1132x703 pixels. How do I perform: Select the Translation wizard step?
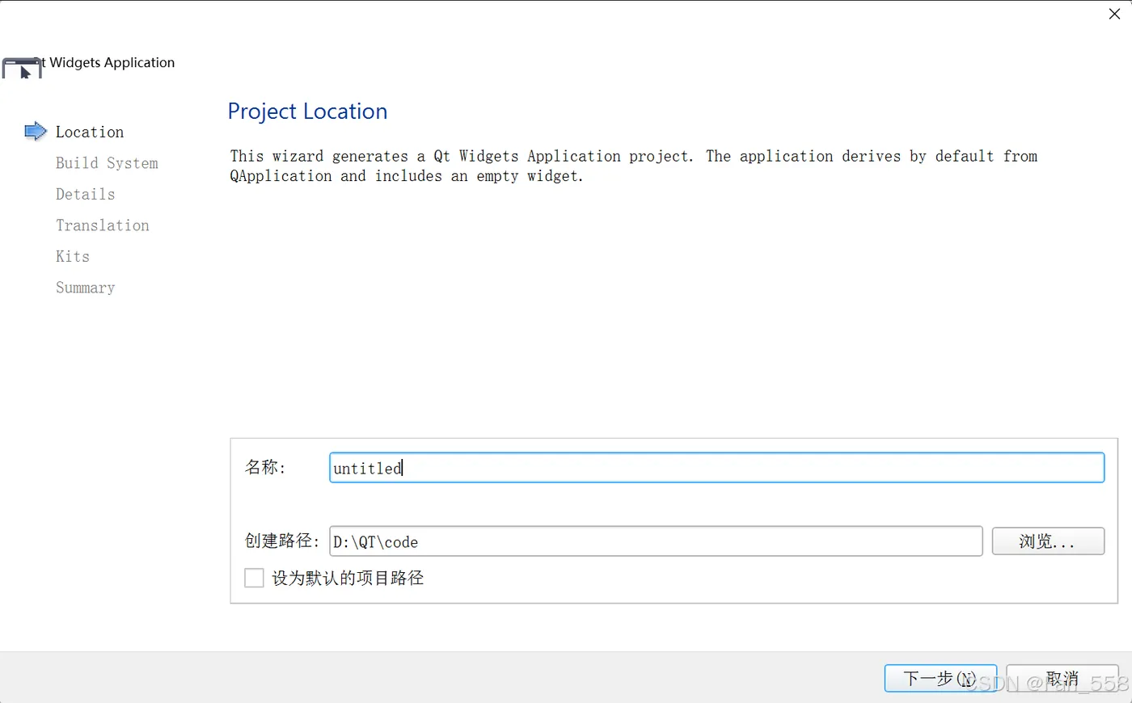pyautogui.click(x=103, y=225)
